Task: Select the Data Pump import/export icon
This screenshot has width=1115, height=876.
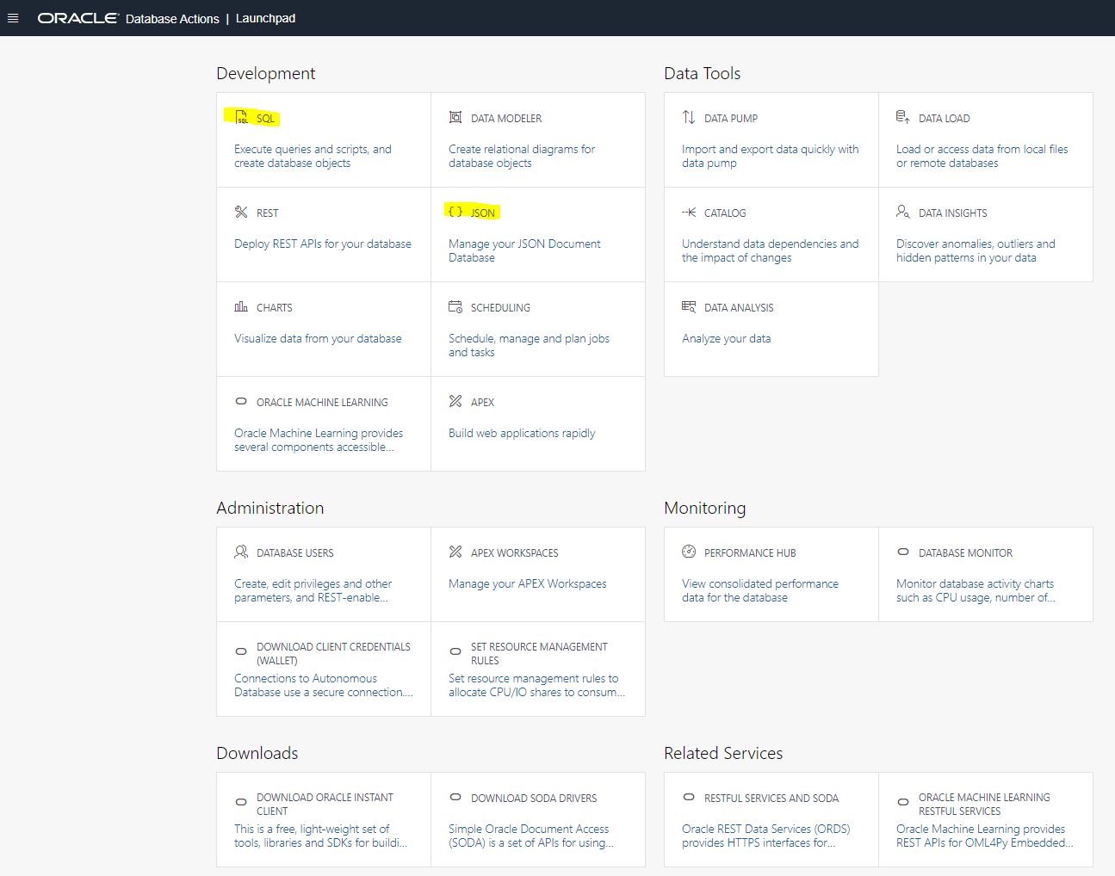Action: (x=688, y=117)
